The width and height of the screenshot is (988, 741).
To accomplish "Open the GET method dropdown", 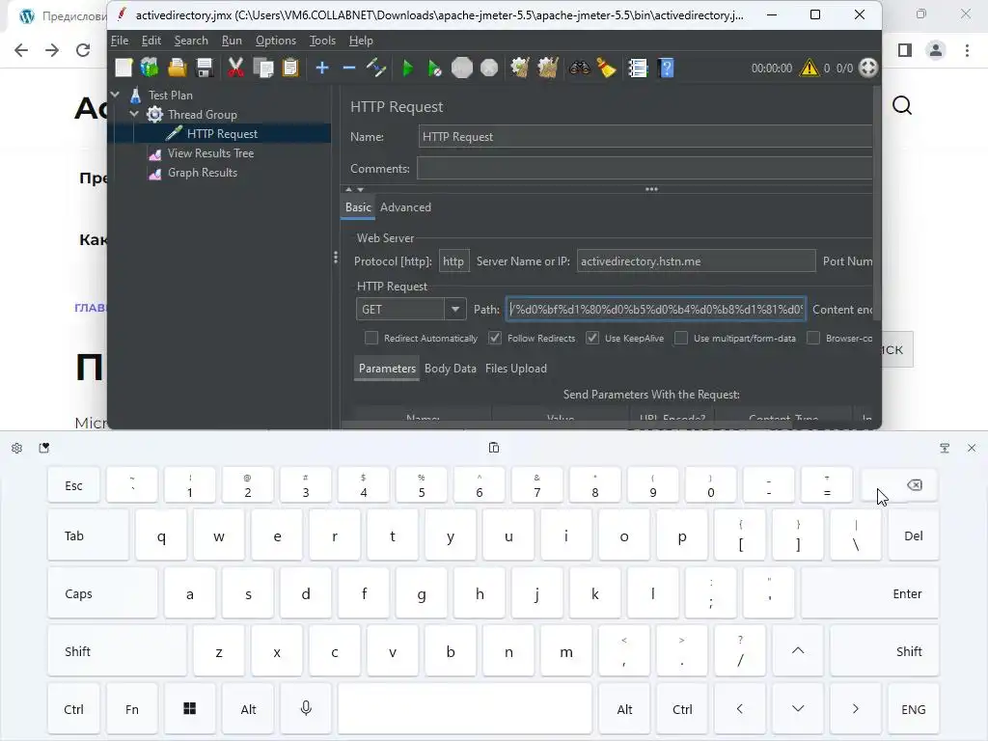I will [455, 310].
